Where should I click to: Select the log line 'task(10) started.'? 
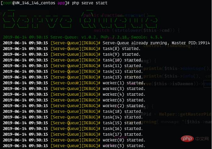(73, 60)
